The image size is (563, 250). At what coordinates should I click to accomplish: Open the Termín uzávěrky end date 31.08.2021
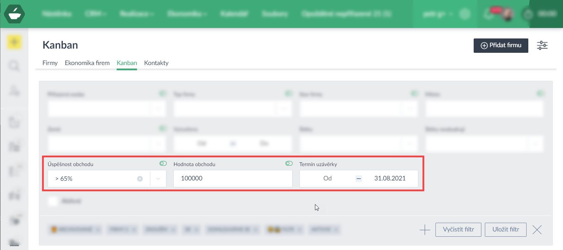click(390, 178)
